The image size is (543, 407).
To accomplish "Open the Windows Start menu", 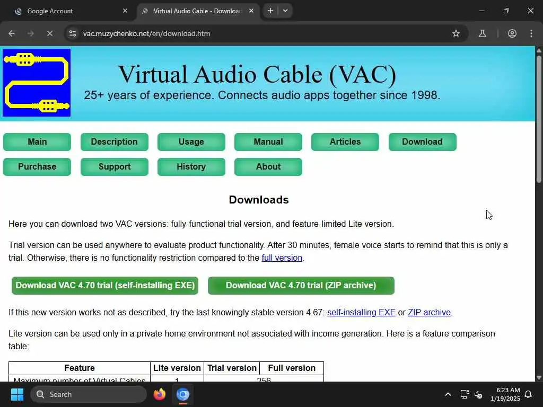I will tap(17, 394).
